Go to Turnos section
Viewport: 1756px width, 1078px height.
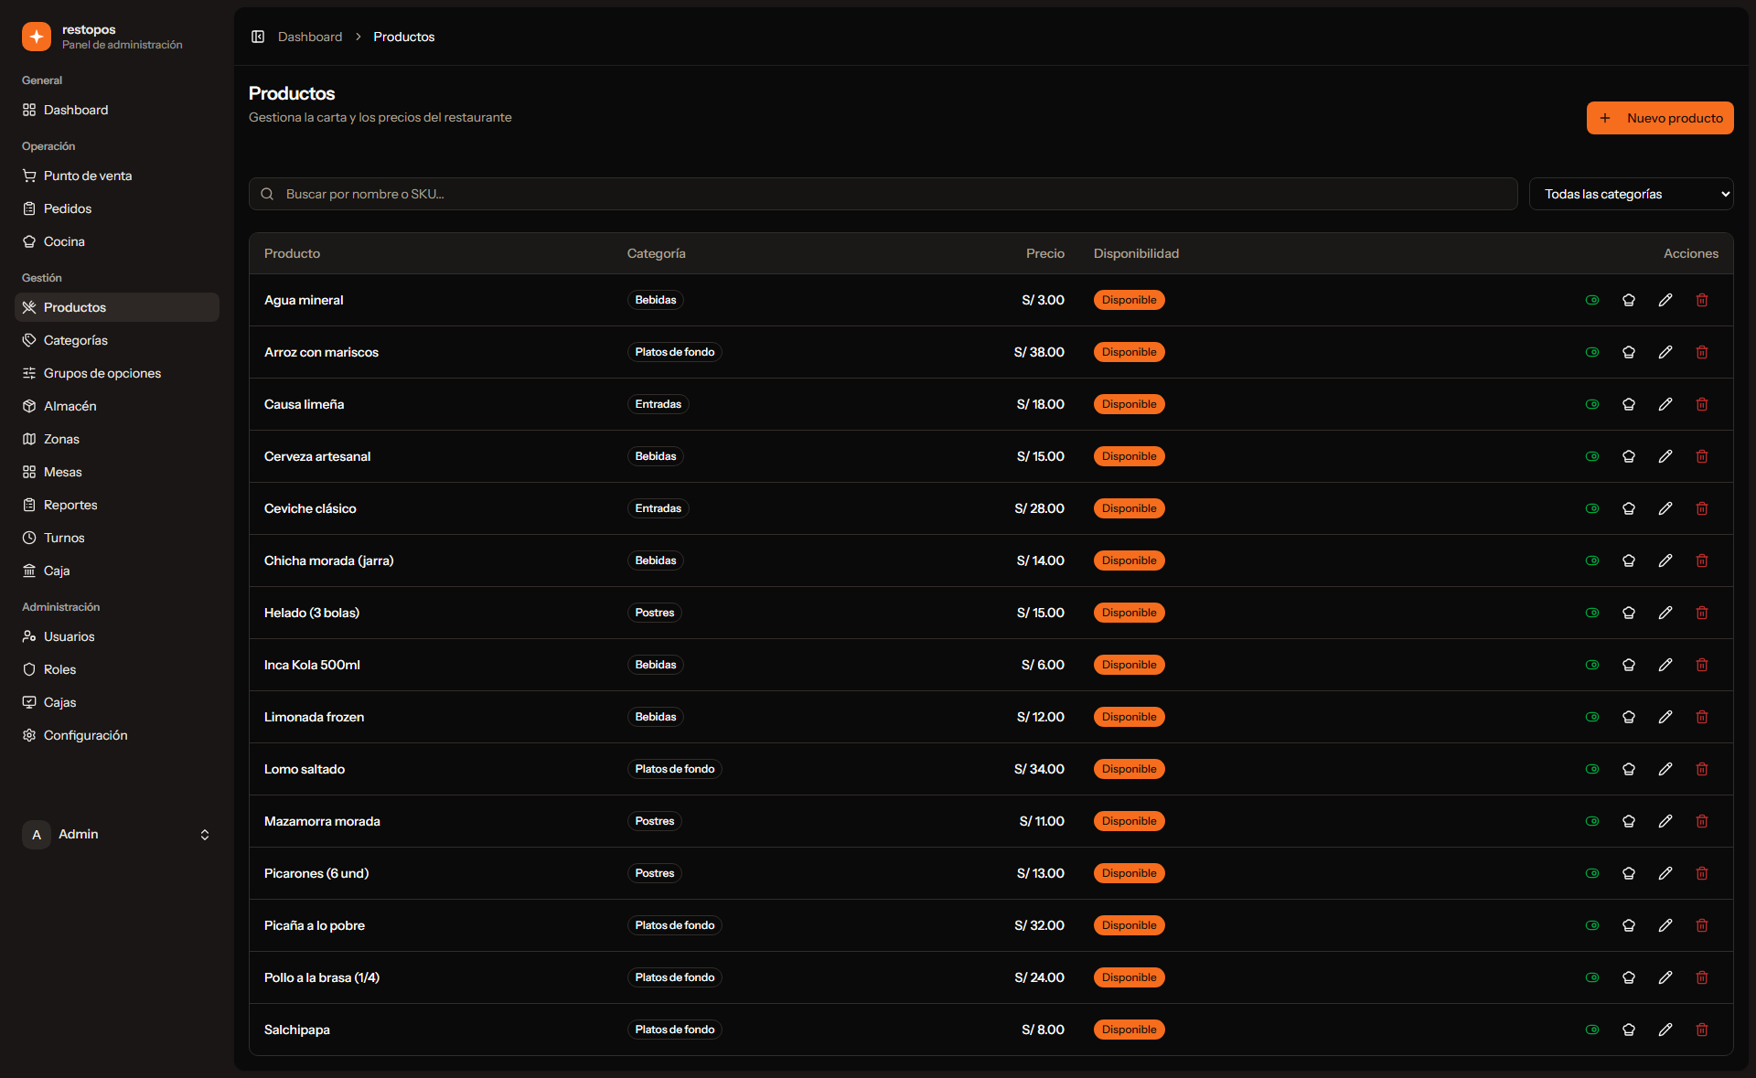coord(117,538)
